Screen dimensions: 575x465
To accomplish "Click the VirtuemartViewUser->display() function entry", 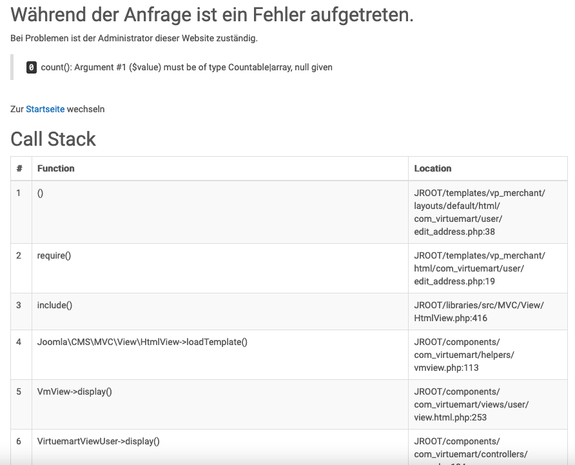I will click(99, 441).
